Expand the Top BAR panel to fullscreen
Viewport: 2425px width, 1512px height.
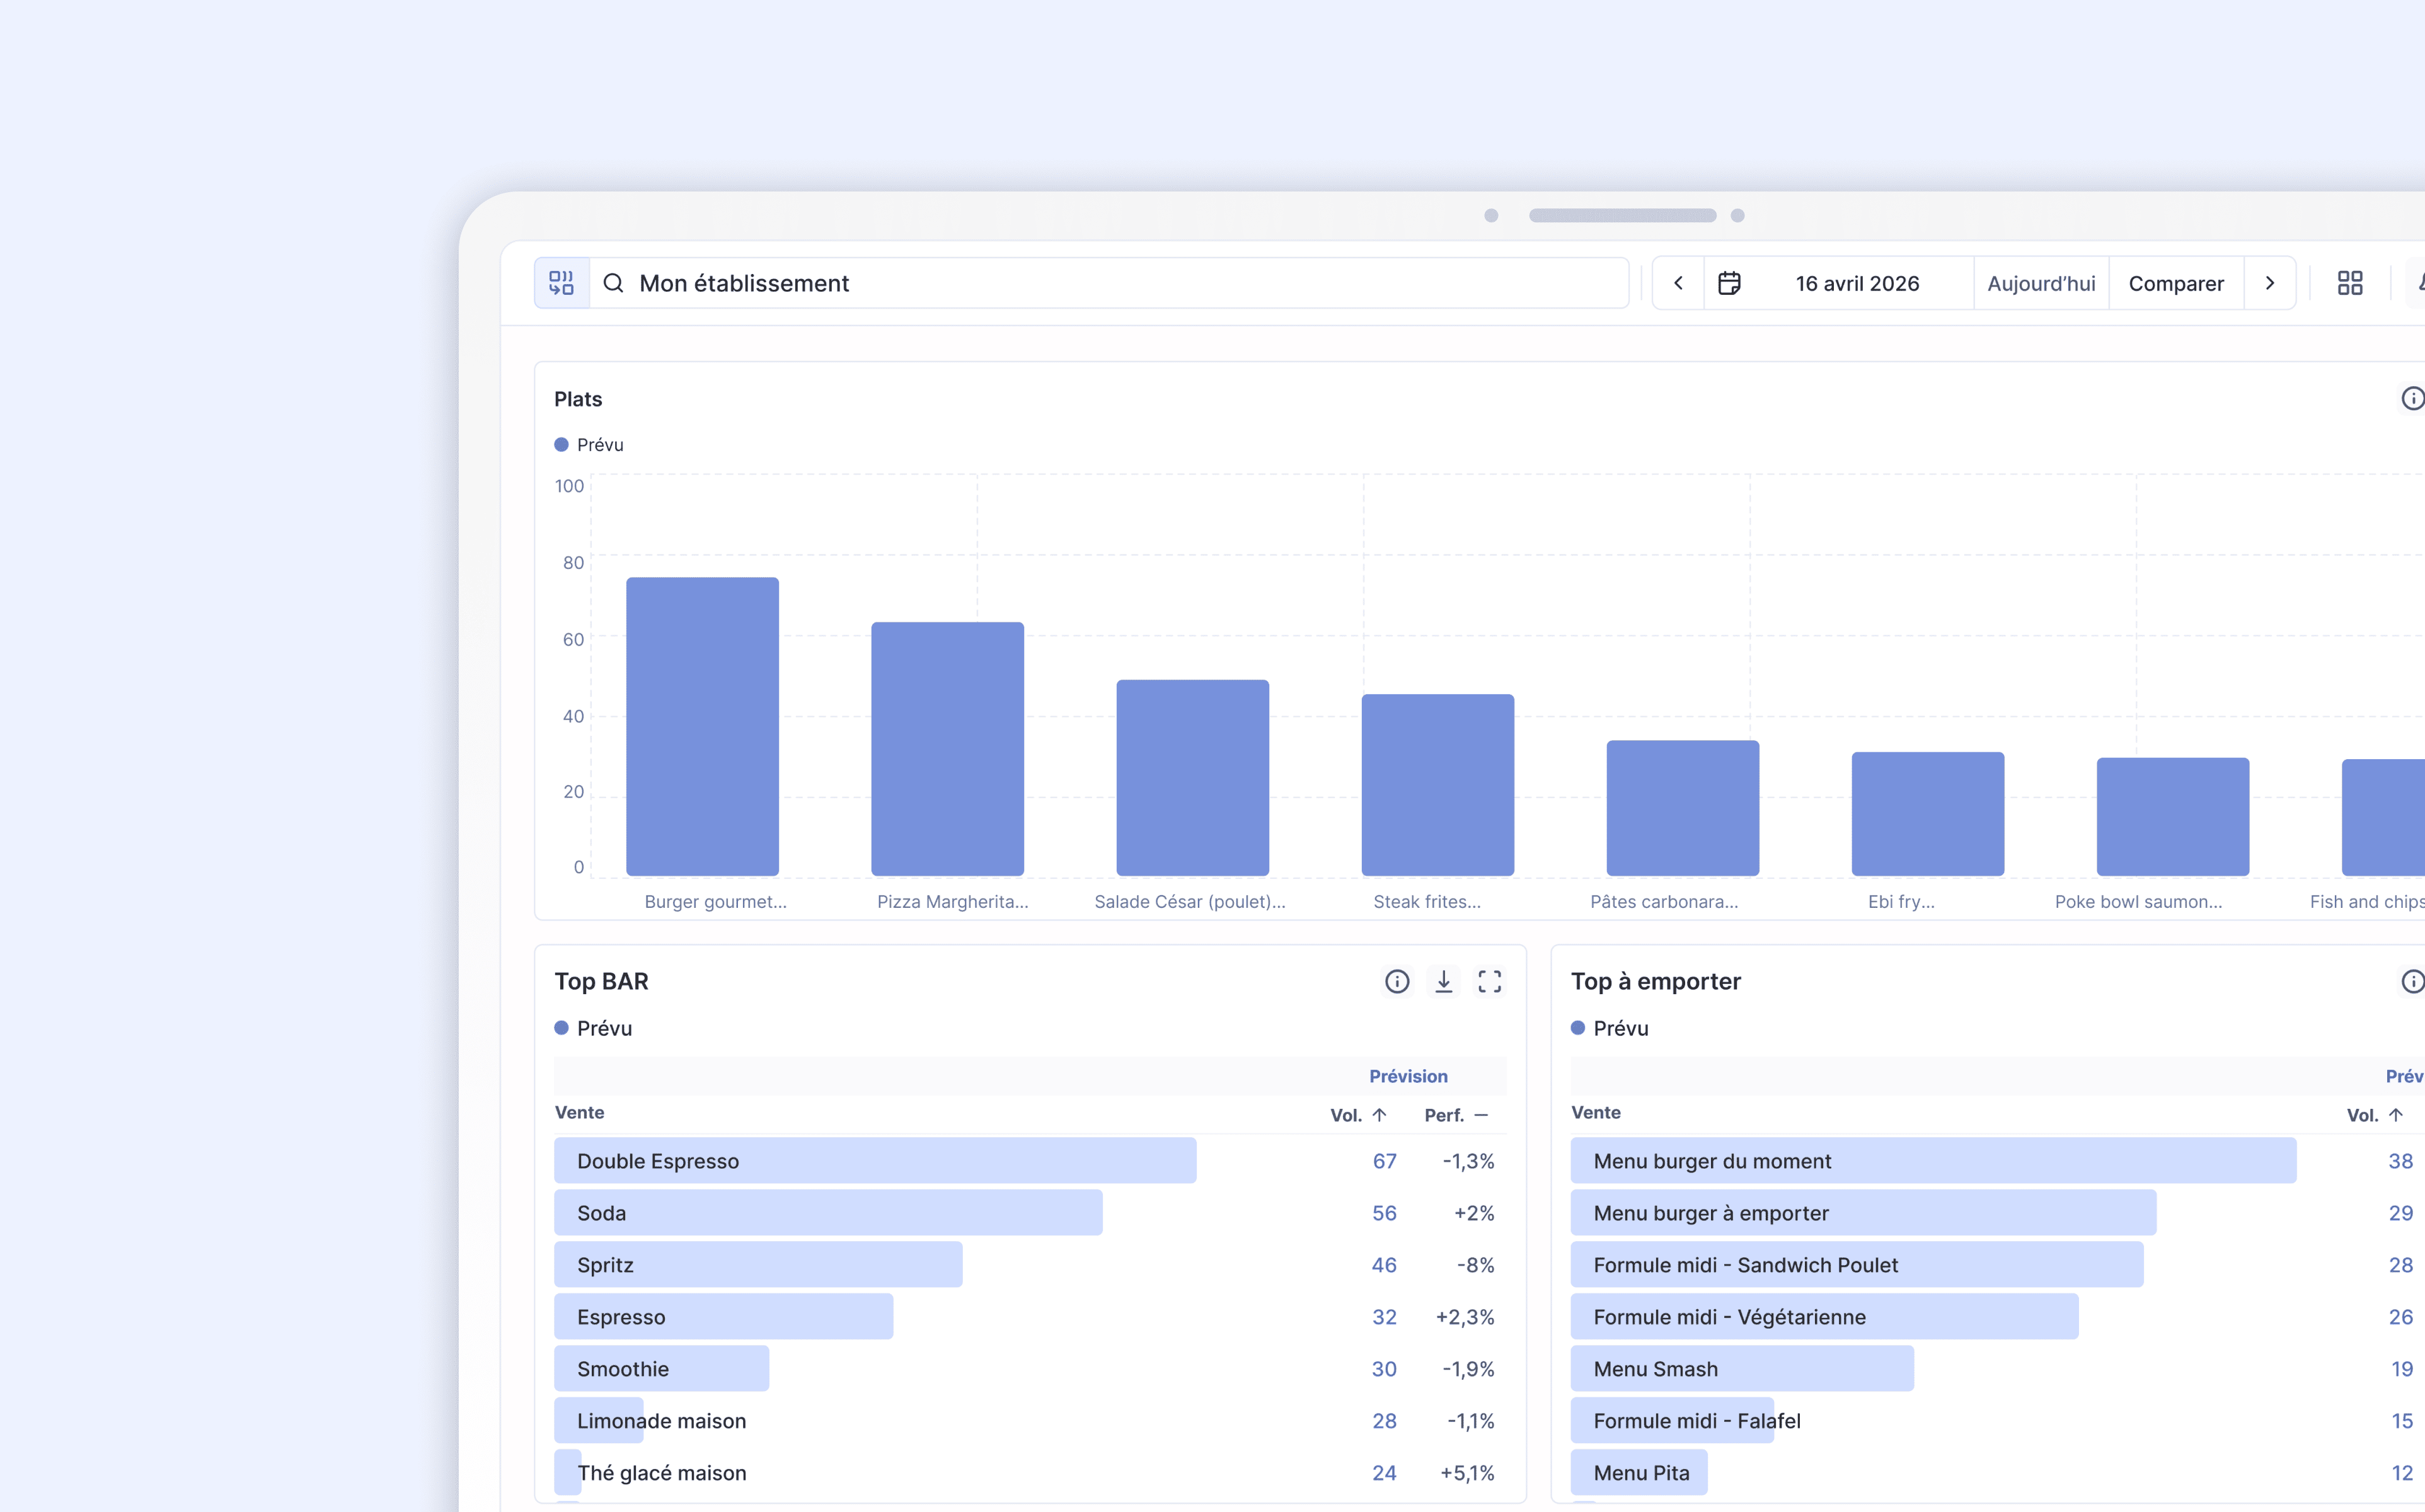(1489, 981)
